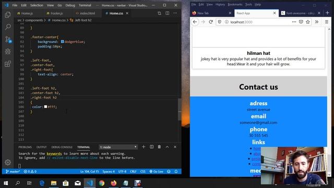Open notifications bell in status bar

pyautogui.click(x=176, y=171)
